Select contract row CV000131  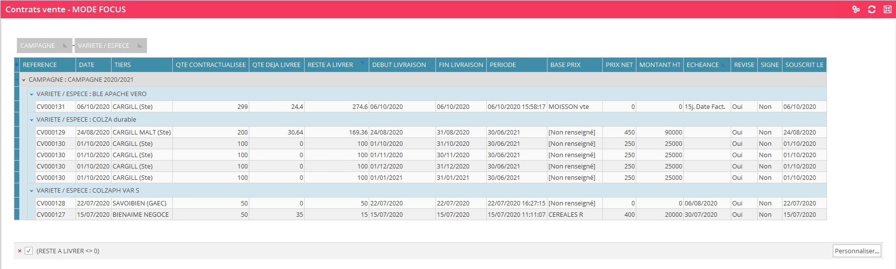(51, 107)
